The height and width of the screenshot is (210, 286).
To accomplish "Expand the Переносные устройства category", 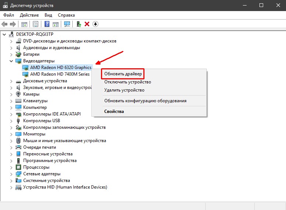I will tap(11, 154).
